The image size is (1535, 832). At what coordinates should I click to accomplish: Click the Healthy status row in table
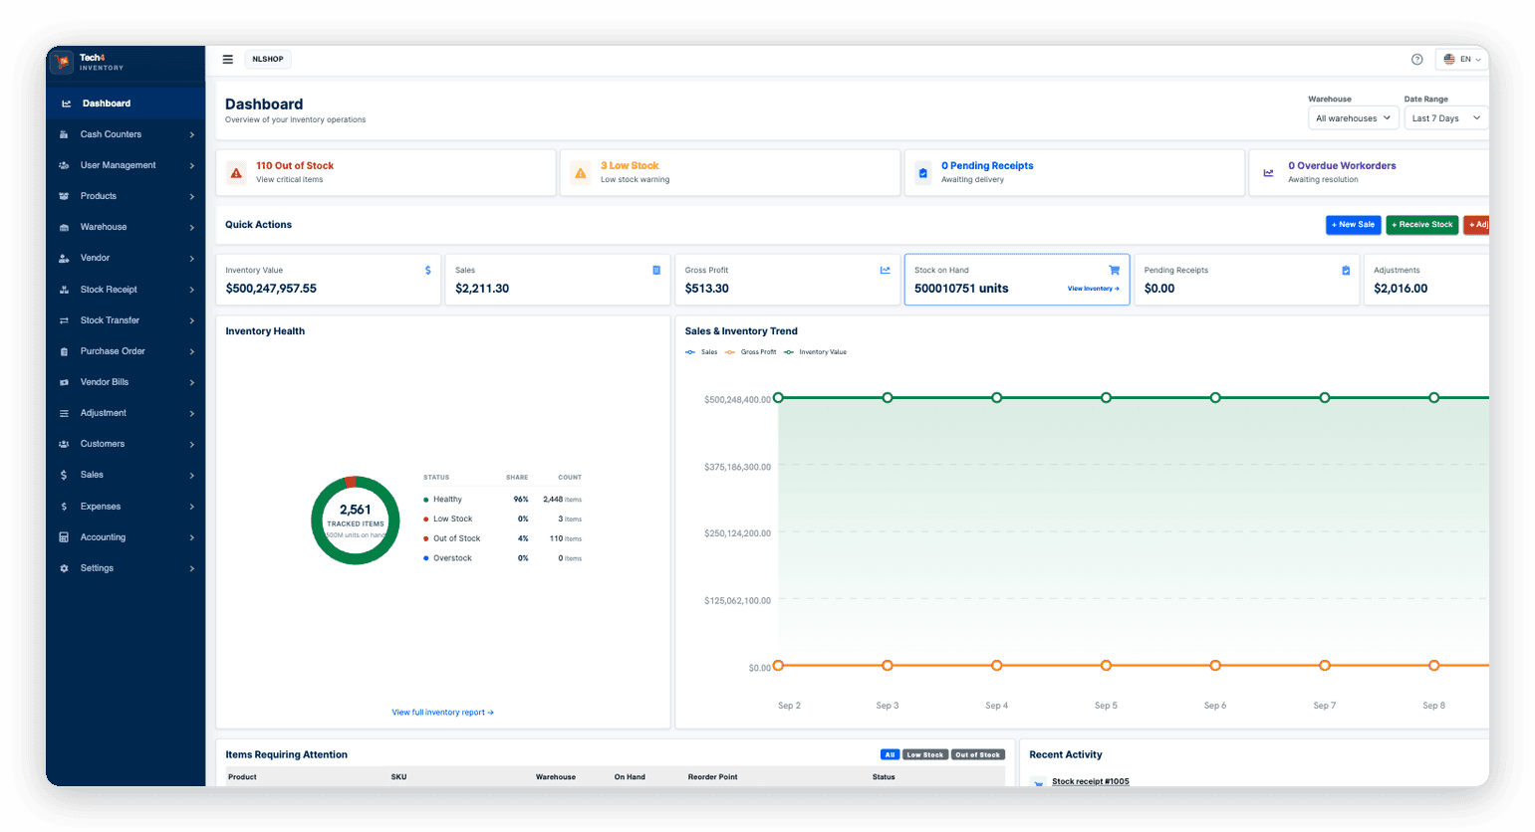click(x=502, y=500)
